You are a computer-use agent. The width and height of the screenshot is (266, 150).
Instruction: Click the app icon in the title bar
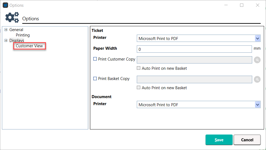click(x=5, y=5)
